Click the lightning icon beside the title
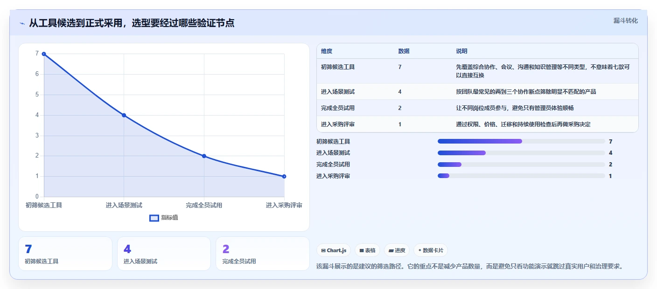Image resolution: width=657 pixels, height=289 pixels. coord(22,23)
